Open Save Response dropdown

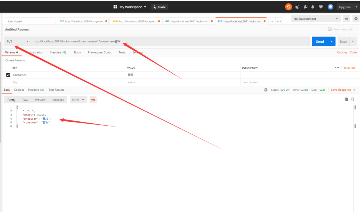tap(343, 90)
